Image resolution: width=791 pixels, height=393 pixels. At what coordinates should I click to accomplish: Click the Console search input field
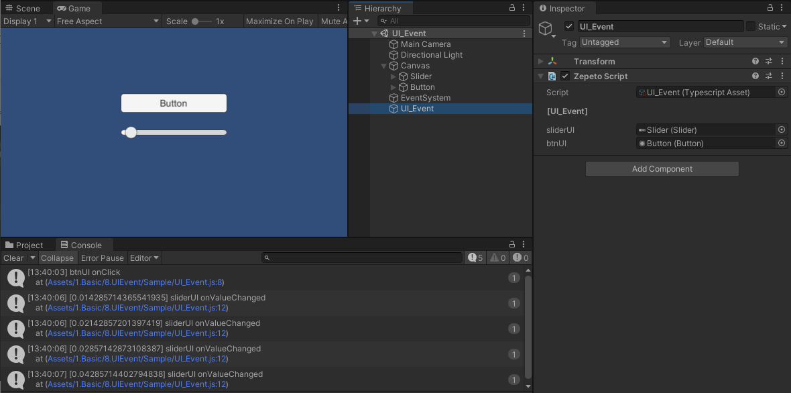click(362, 258)
